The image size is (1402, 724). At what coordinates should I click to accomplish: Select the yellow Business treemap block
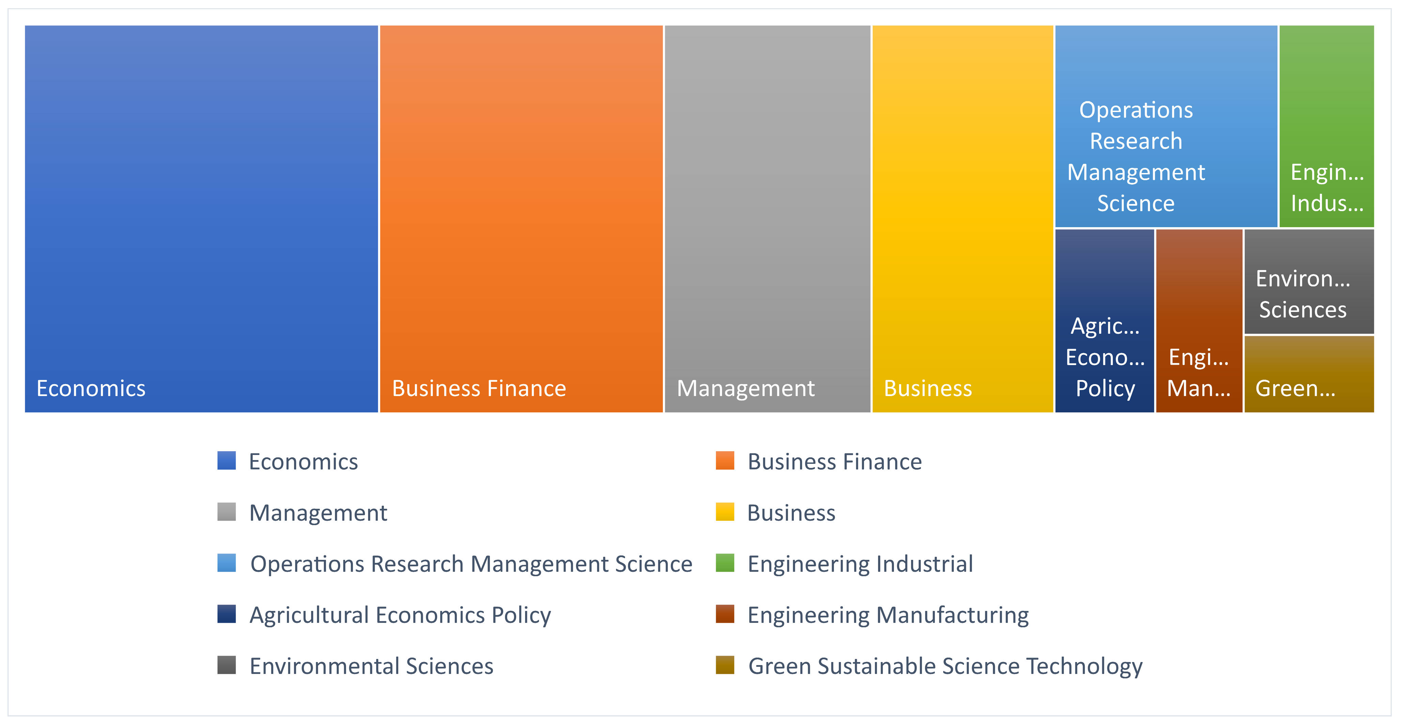click(962, 218)
